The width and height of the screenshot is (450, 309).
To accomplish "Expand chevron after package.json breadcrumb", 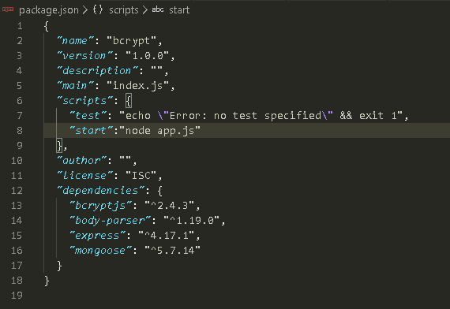I will tap(85, 10).
